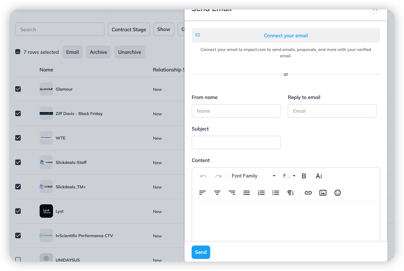This screenshot has width=404, height=271.
Task: Open the emoji picker
Action: (x=337, y=193)
